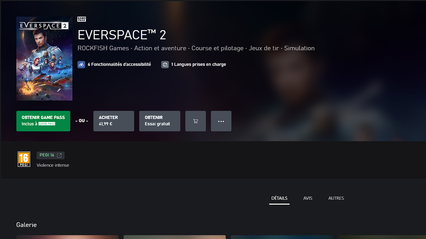Browse the Action et aventure category
The width and height of the screenshot is (426, 239).
coord(161,48)
